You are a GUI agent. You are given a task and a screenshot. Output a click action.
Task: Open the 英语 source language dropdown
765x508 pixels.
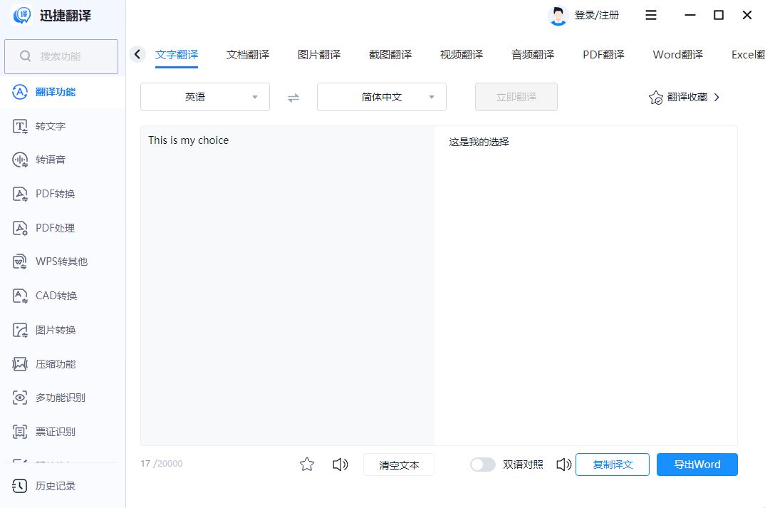pyautogui.click(x=205, y=97)
